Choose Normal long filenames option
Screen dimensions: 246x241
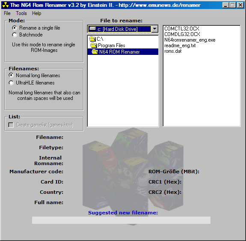click(x=11, y=75)
